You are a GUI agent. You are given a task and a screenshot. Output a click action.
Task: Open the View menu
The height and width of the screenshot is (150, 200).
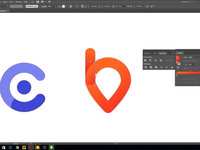coord(11,2)
